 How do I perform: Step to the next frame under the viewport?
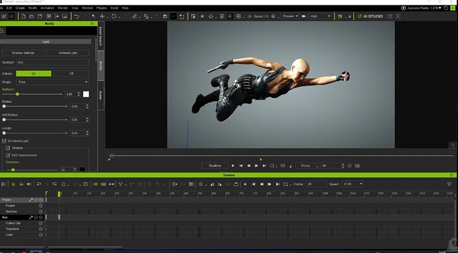pyautogui.click(x=256, y=165)
